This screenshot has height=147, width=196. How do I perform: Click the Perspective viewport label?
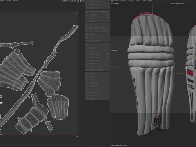pyautogui.click(x=115, y=4)
